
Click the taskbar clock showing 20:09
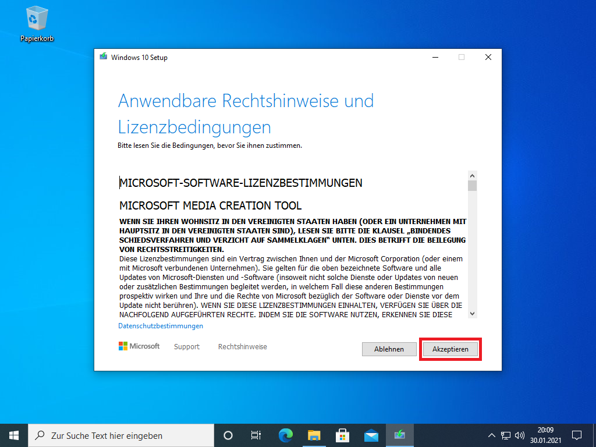(545, 435)
